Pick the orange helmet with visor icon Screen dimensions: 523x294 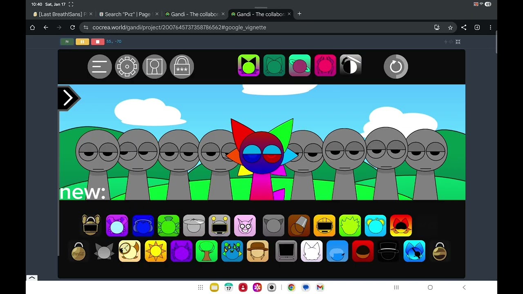tap(324, 225)
